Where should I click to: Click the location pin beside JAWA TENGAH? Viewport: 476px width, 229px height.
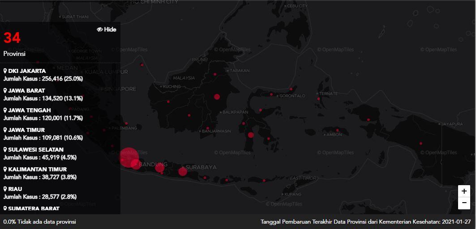pos(5,110)
